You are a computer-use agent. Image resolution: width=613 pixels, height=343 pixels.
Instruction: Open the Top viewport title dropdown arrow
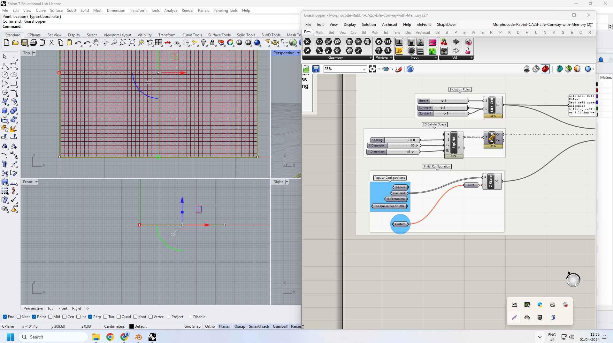34,53
